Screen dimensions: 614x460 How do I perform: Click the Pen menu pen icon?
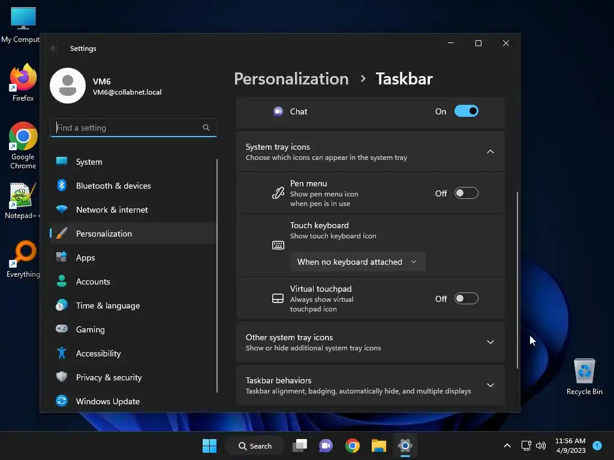click(278, 193)
